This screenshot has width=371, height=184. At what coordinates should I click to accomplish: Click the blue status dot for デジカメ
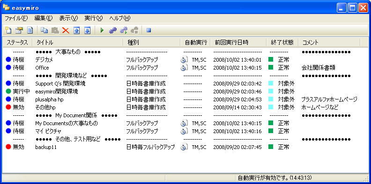coord(8,60)
